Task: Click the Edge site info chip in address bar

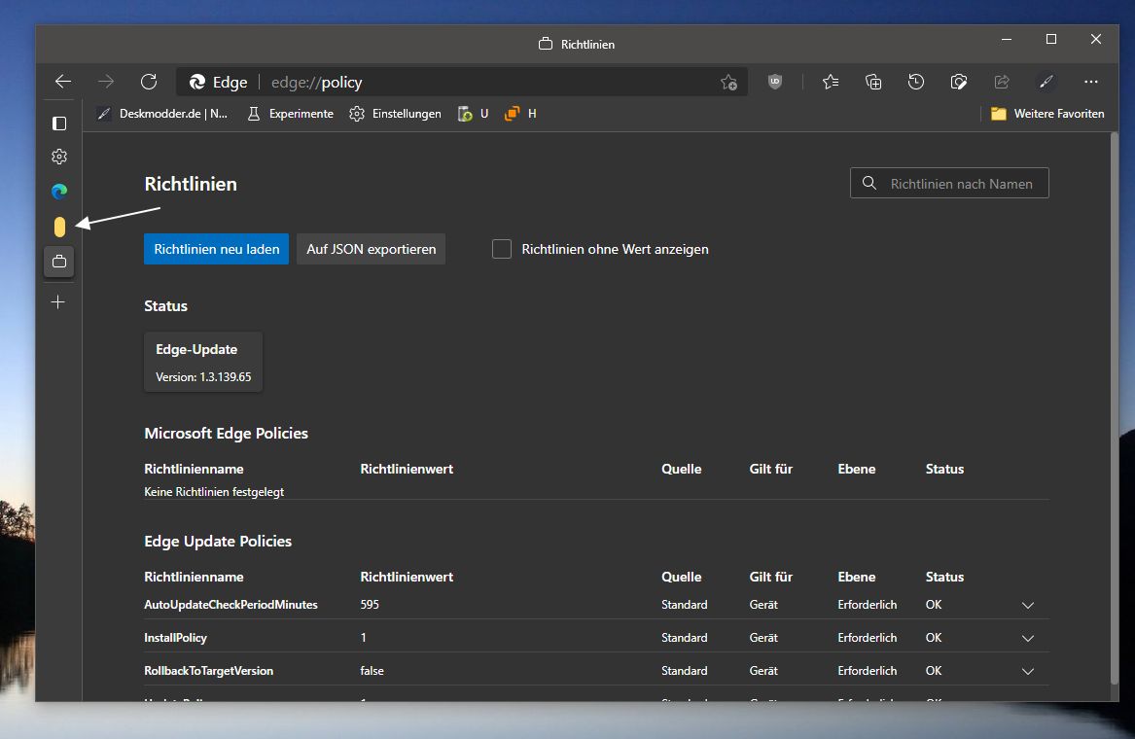Action: click(x=219, y=83)
